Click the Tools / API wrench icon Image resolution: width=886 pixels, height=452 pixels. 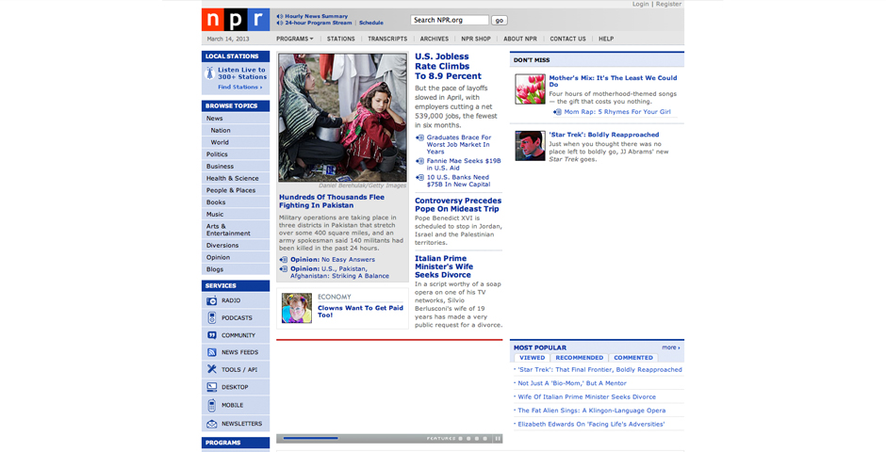pos(211,369)
